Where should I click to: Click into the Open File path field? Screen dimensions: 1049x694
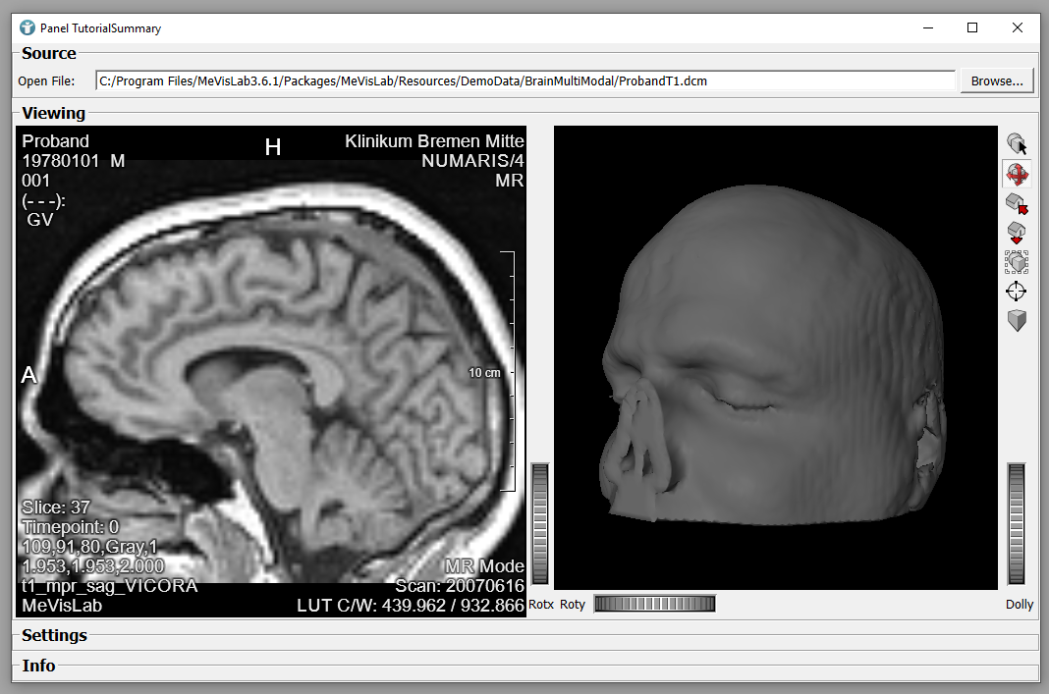click(524, 81)
